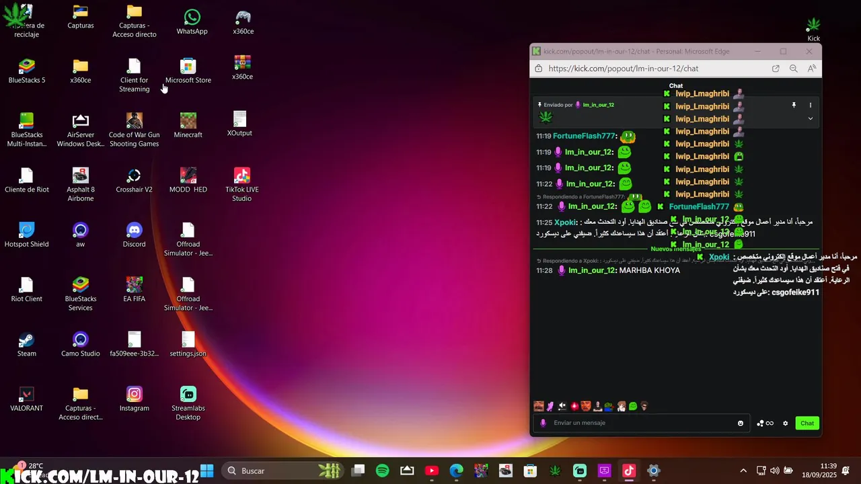Image resolution: width=861 pixels, height=484 pixels.
Task: Open TikTok LIVE Studio taskbar icon
Action: pyautogui.click(x=629, y=471)
